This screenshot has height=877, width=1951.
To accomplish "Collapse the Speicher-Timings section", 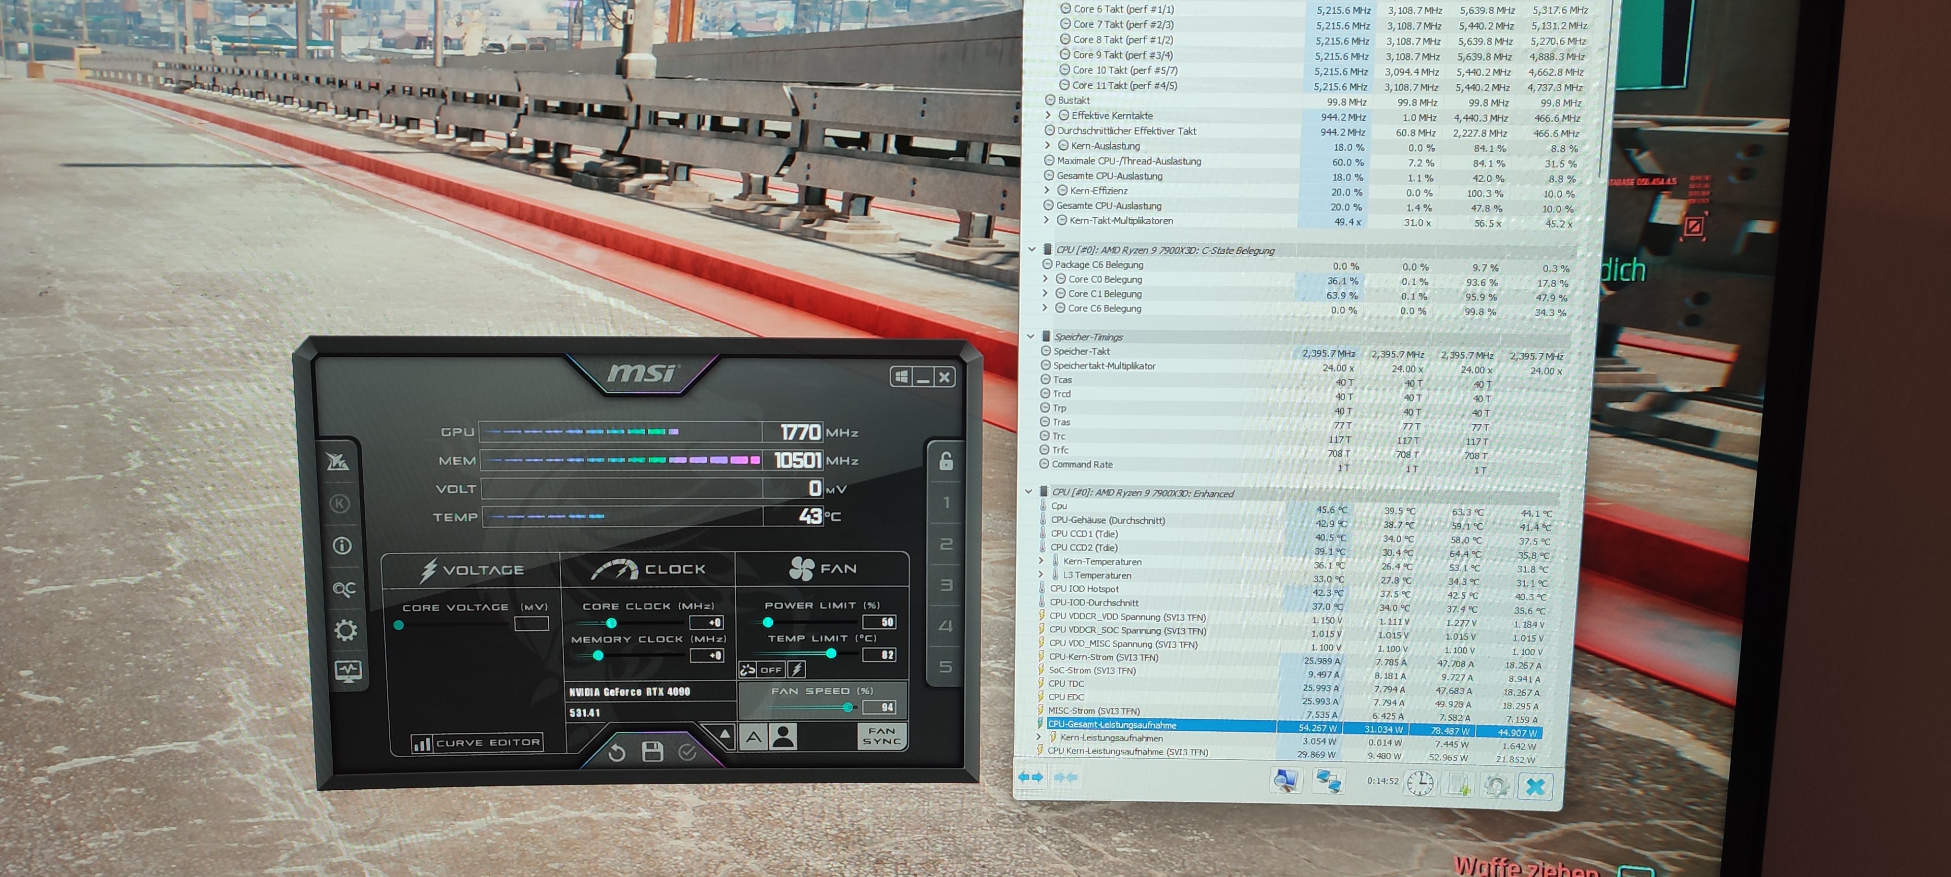I will click(x=1031, y=336).
